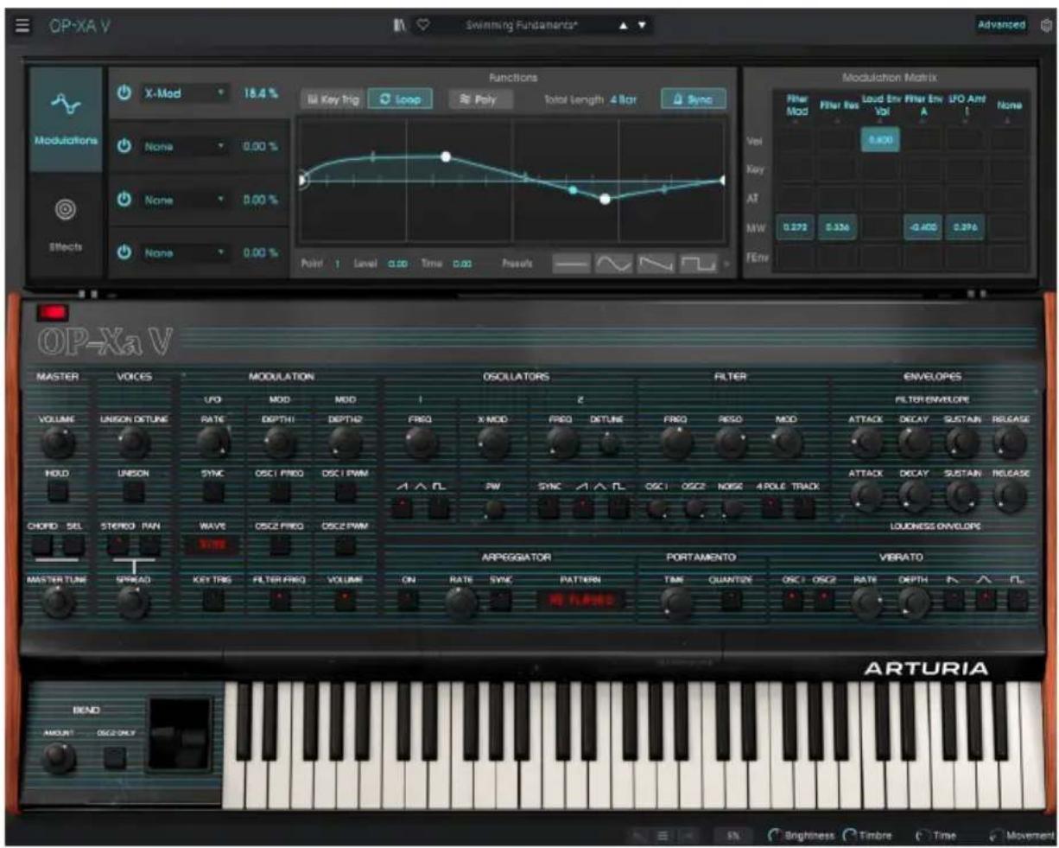Viewport: 1059px width, 848px height.
Task: Select the Modulations panel
Action: 67,118
